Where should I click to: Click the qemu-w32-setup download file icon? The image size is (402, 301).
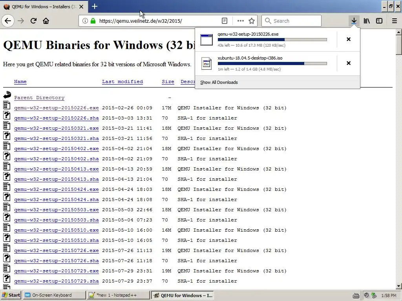click(x=206, y=40)
